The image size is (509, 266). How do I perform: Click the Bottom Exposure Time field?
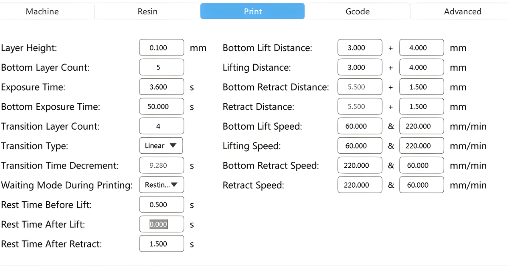coord(162,107)
